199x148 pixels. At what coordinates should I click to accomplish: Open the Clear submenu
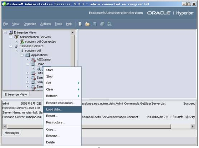click(62, 89)
